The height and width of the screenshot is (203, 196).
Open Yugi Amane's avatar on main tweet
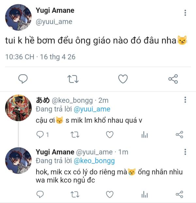click(x=18, y=17)
